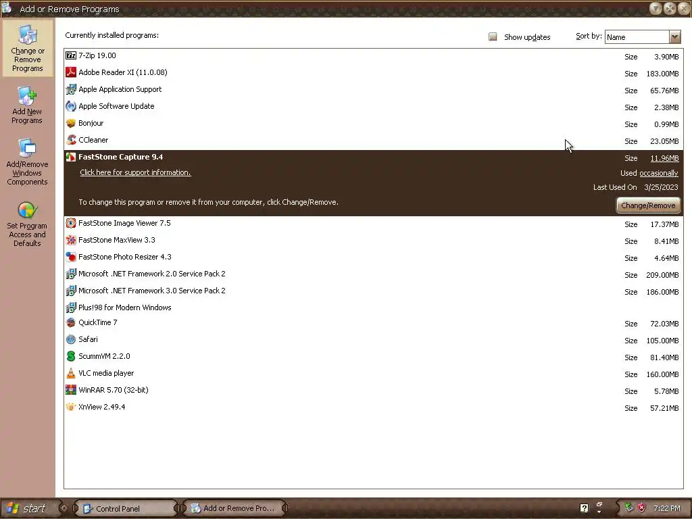This screenshot has width=692, height=519.
Task: Click the XnView 2.49.4 icon
Action: click(x=70, y=407)
